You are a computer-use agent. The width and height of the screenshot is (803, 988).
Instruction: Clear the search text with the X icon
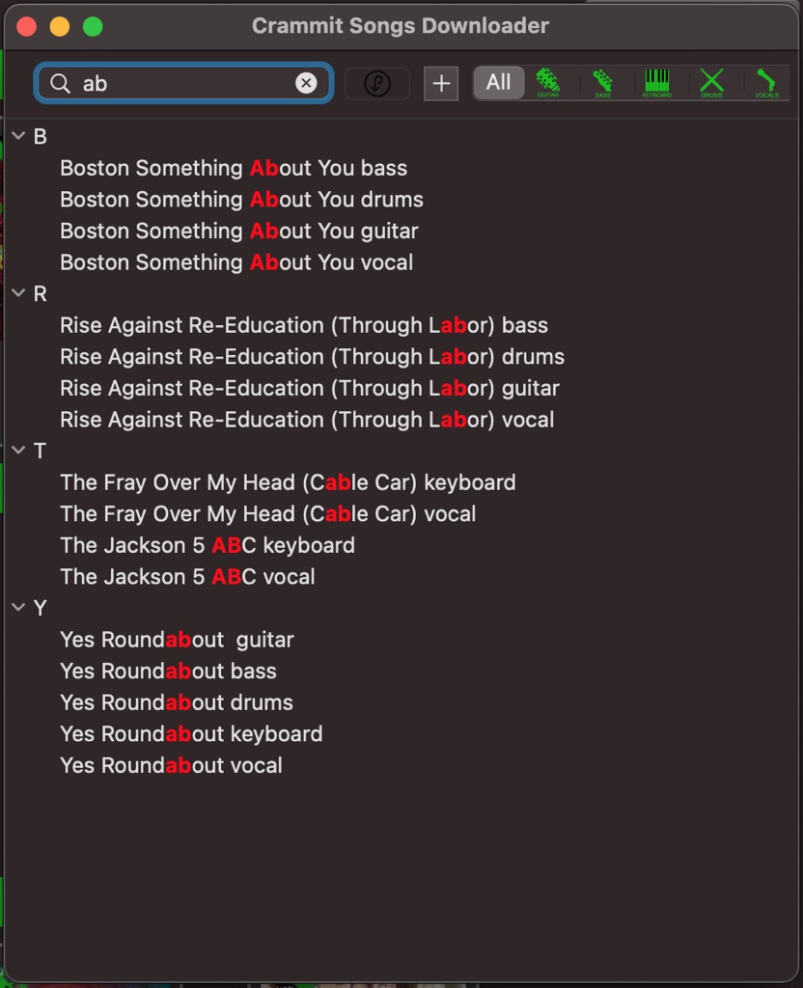[306, 84]
